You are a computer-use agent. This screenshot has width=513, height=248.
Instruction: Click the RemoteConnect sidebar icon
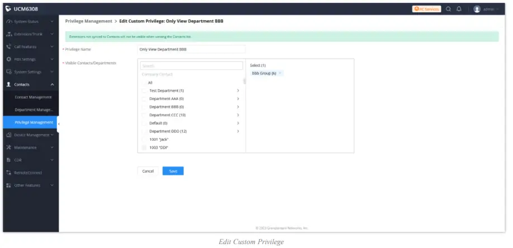tap(9, 173)
